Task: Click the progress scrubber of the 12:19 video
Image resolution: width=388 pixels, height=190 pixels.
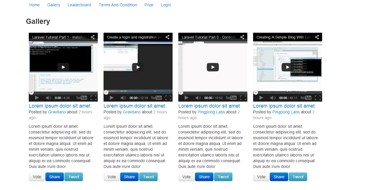Action: point(106,92)
